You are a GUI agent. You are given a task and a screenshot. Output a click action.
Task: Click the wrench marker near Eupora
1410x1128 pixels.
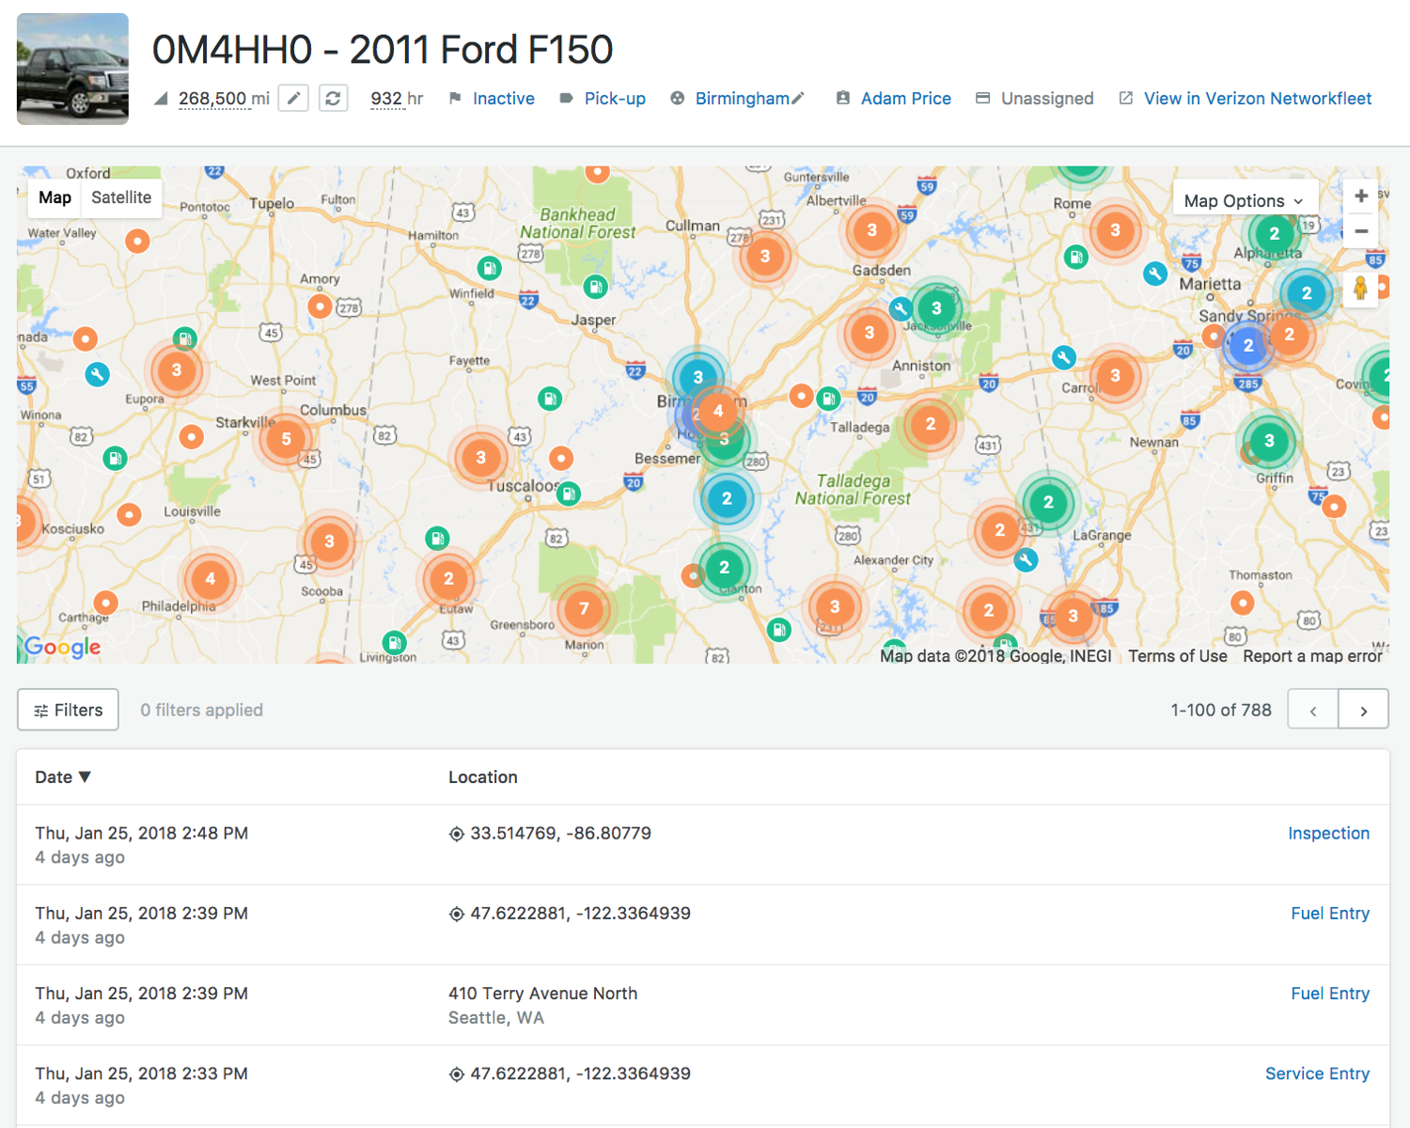coord(97,374)
